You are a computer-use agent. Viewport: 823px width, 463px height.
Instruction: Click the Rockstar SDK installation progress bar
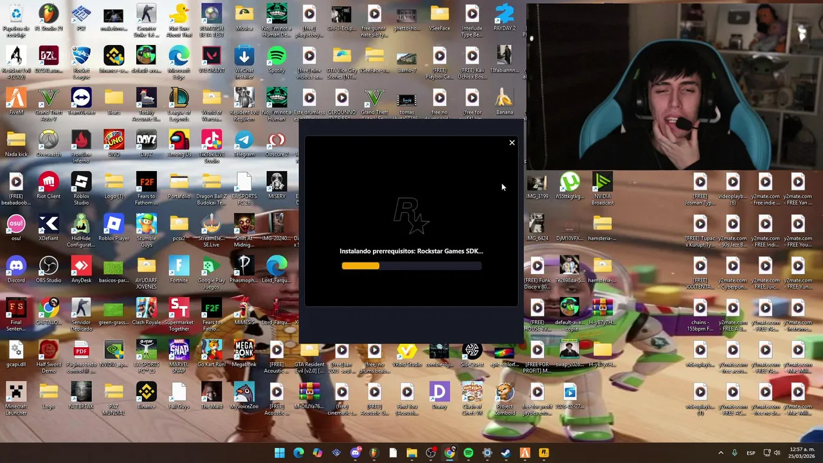[411, 266]
